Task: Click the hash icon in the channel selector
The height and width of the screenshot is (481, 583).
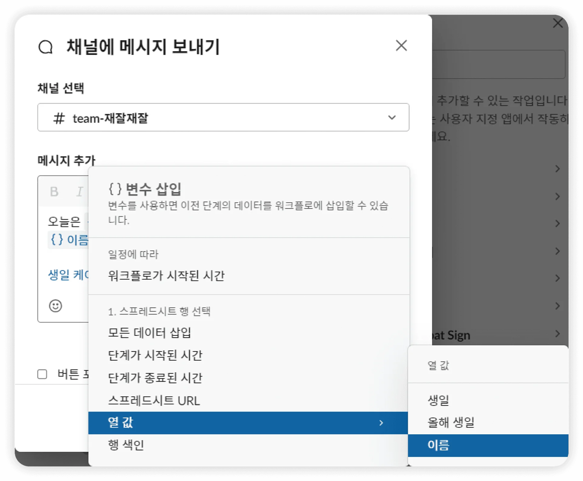Action: (59, 118)
